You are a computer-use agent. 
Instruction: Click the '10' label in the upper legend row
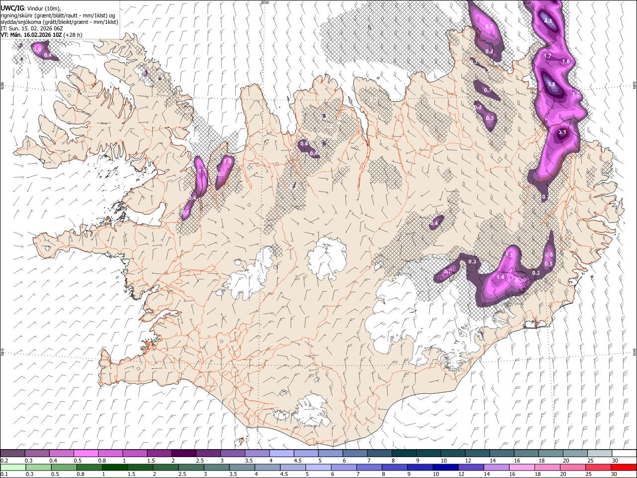443,461
